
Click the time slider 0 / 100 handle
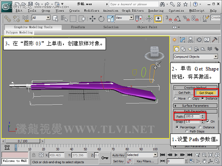tap(23, 141)
